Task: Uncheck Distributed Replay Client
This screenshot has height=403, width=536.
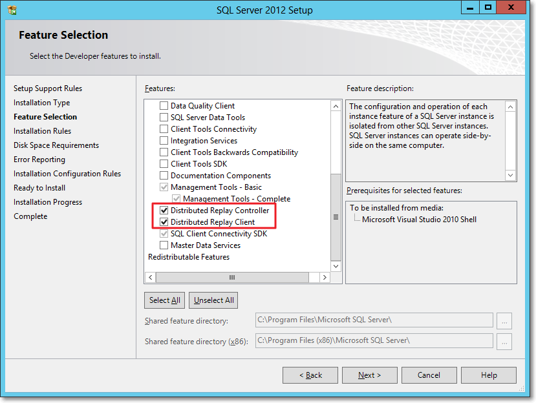Action: tap(164, 222)
